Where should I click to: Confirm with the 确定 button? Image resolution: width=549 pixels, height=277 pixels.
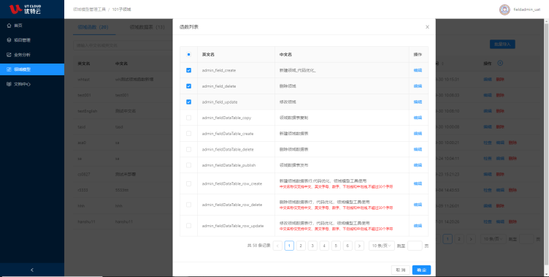pyautogui.click(x=421, y=270)
